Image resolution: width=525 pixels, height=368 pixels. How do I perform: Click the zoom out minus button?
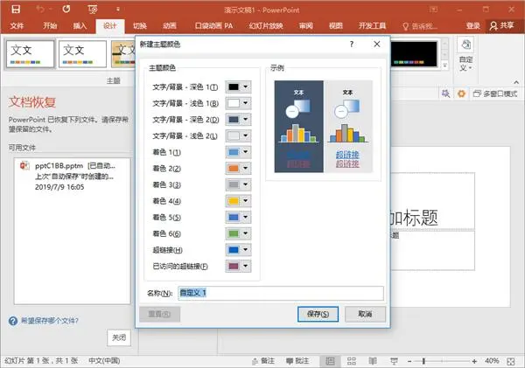409,361
